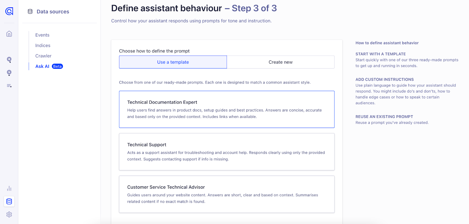This screenshot has height=224, width=469.
Task: Select the Data sources database icon in sidebar
Action: (9, 201)
